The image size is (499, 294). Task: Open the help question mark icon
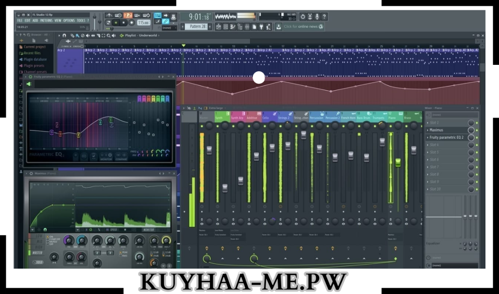[x=324, y=17]
